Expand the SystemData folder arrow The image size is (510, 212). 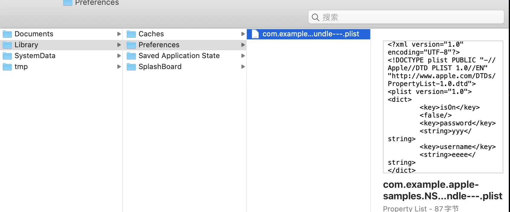point(119,56)
